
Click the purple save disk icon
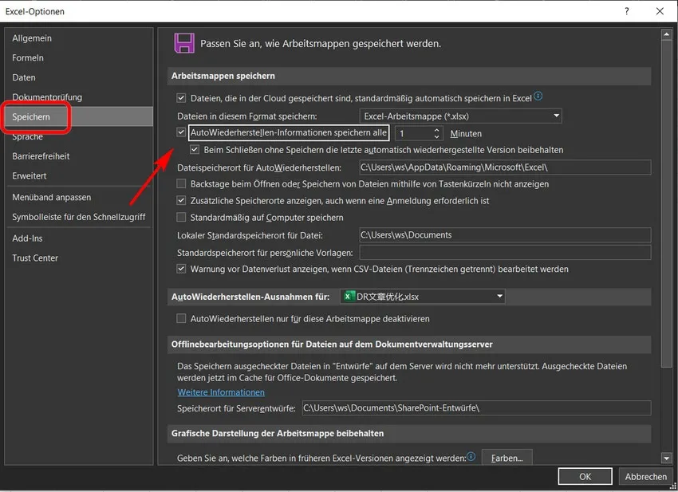click(184, 44)
